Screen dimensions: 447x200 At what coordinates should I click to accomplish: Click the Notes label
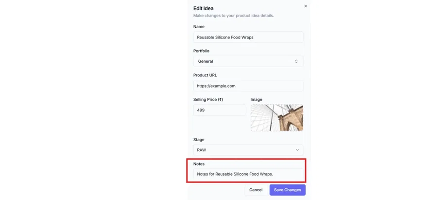pos(199,164)
